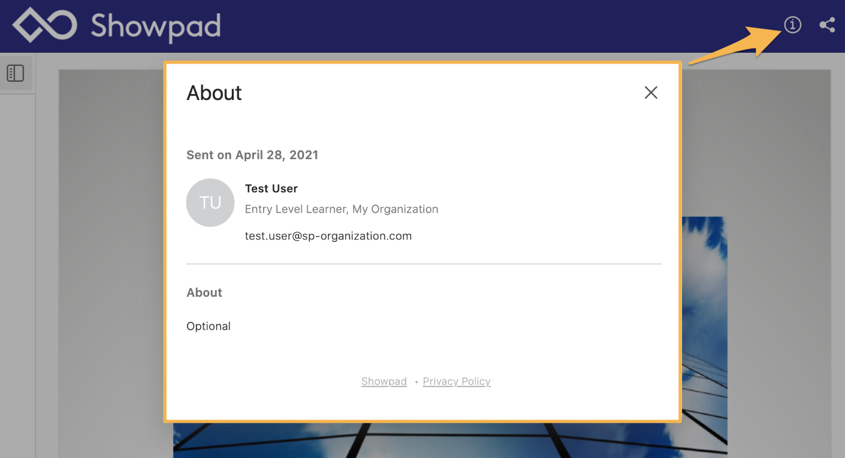Open the share options in the top bar
This screenshot has width=845, height=458.
pos(827,25)
